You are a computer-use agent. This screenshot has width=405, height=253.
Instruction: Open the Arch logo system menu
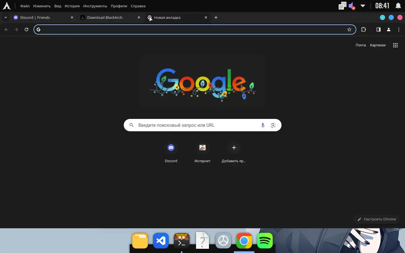point(6,6)
